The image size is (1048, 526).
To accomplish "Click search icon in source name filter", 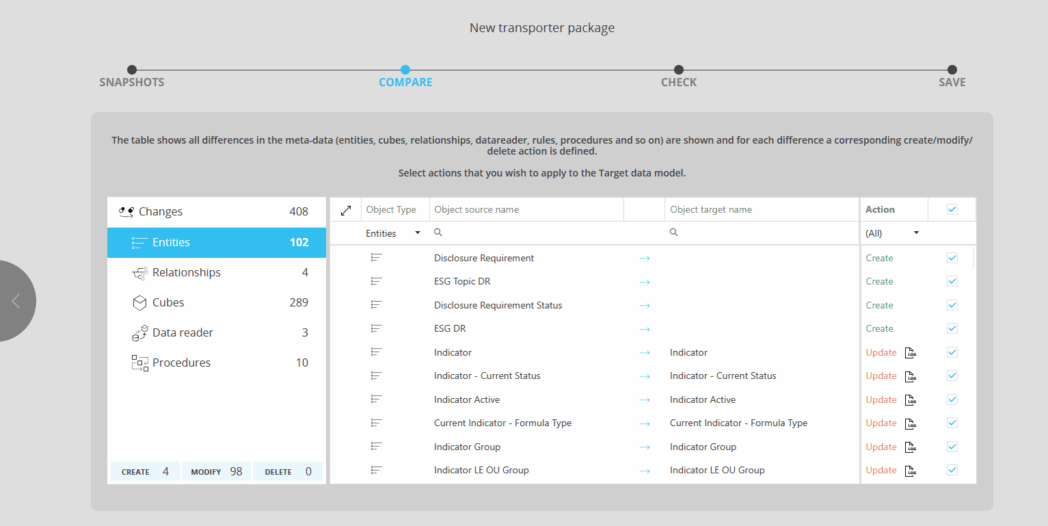I will click(438, 233).
